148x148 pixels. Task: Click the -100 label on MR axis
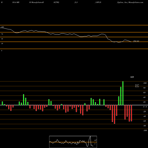pos(145,131)
